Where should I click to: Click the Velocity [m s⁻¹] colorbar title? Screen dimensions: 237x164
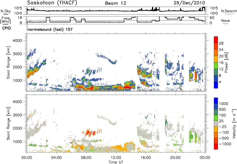[x=234, y=123]
